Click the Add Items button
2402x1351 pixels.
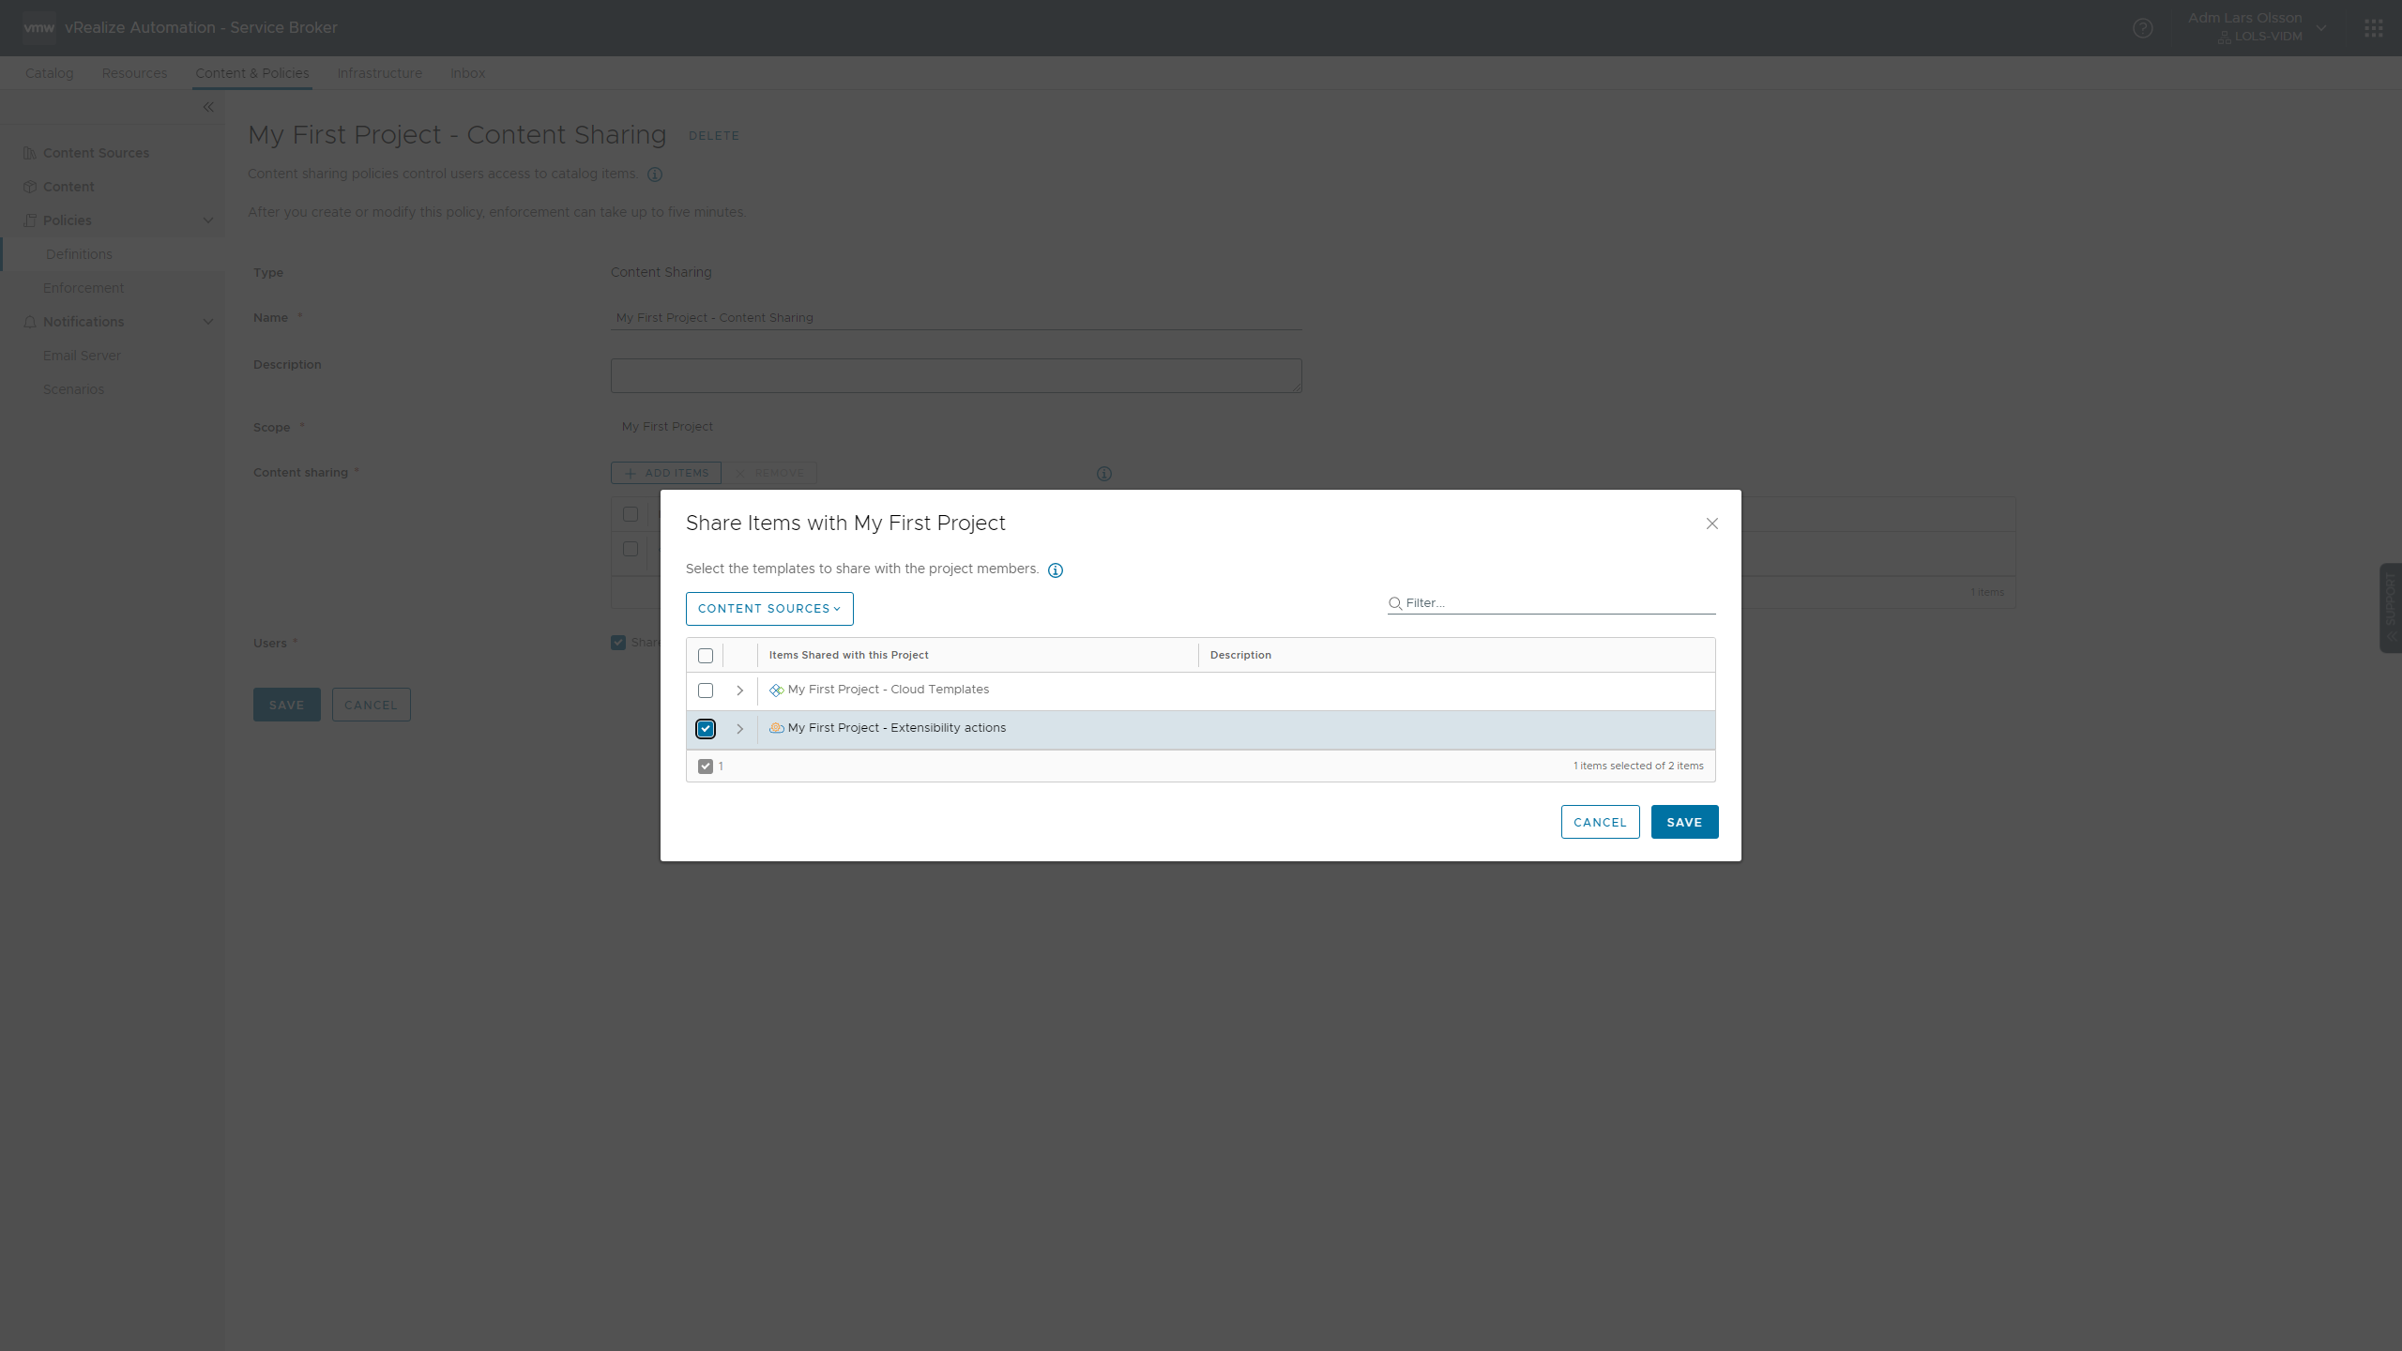[x=666, y=473]
